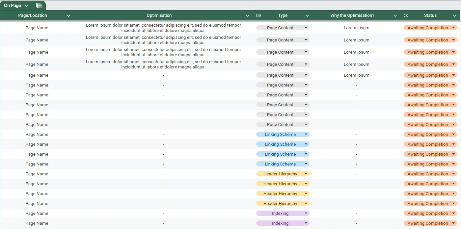Open the topmost Linking Scheme dropdown chip
461x229 pixels.
pos(283,135)
